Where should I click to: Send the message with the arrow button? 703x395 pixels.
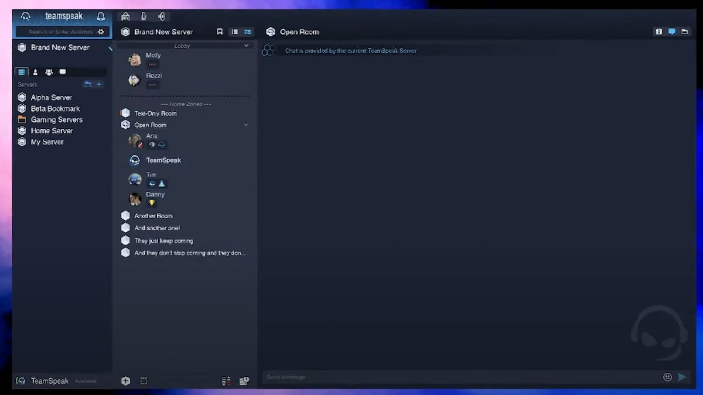point(682,377)
